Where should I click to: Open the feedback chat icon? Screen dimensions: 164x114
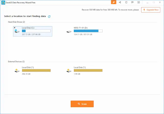coord(132,2)
